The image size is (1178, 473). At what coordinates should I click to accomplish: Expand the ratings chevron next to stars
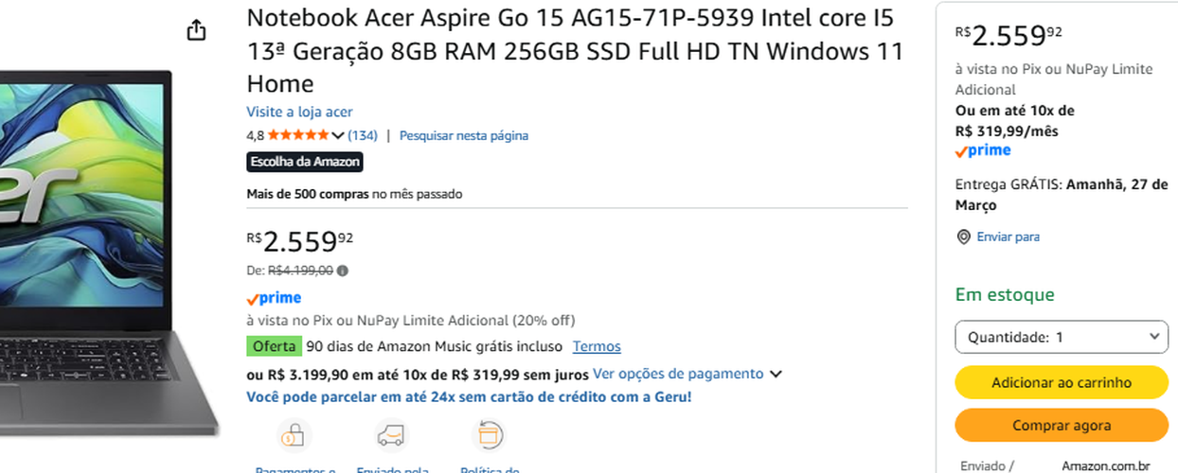[x=338, y=136]
